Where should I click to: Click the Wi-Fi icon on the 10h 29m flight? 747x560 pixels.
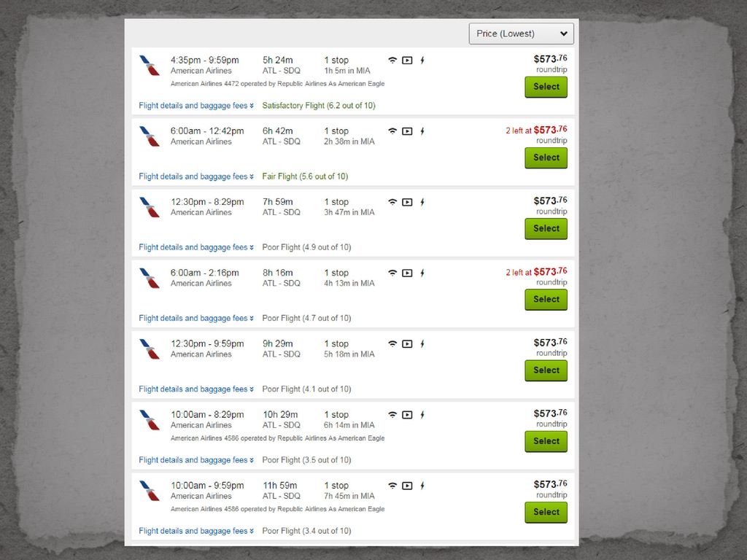click(x=392, y=415)
